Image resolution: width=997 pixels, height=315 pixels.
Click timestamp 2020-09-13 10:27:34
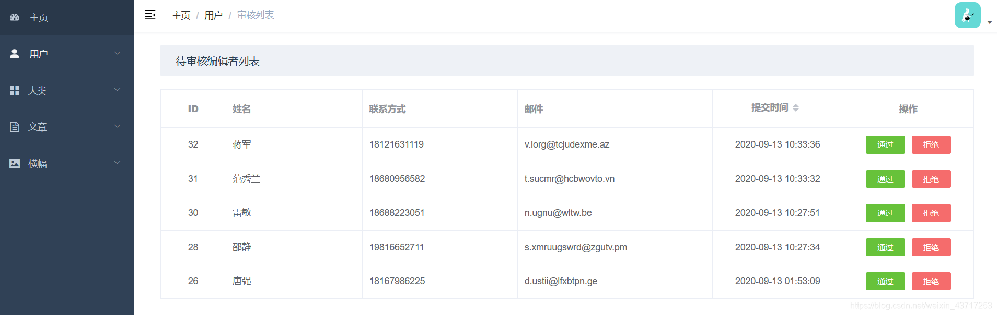pyautogui.click(x=778, y=247)
